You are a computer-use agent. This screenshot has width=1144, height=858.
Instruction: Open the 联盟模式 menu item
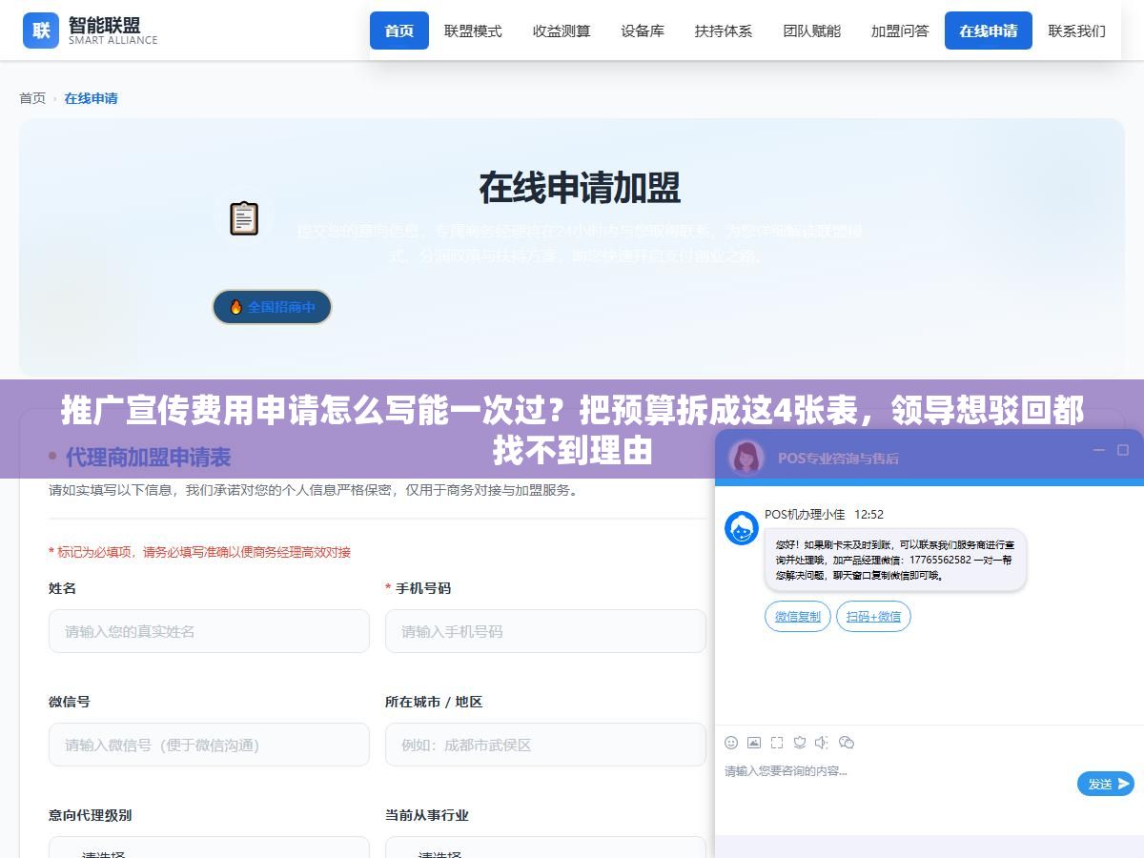(473, 31)
